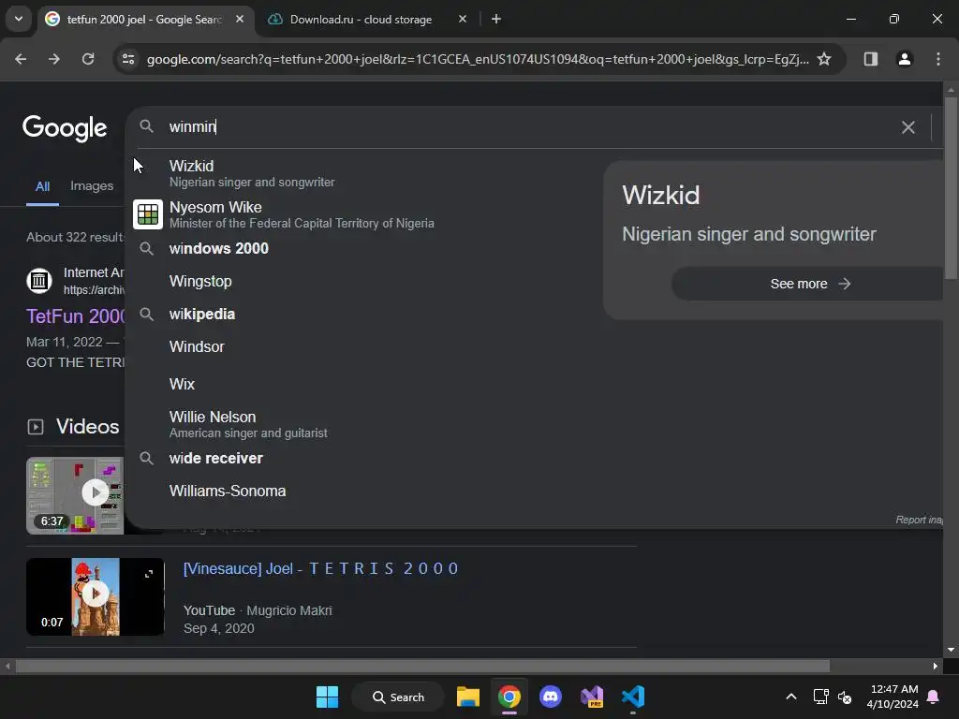Open TetFun 2000 search result title

[x=75, y=316]
